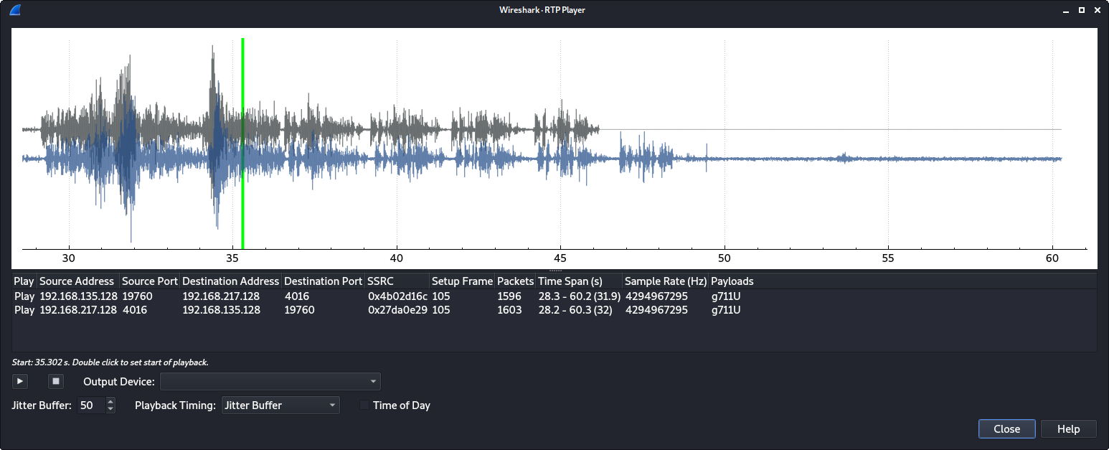Screen dimensions: 1109x450
Task: Click the Time Span (s) column header
Action: click(579, 281)
